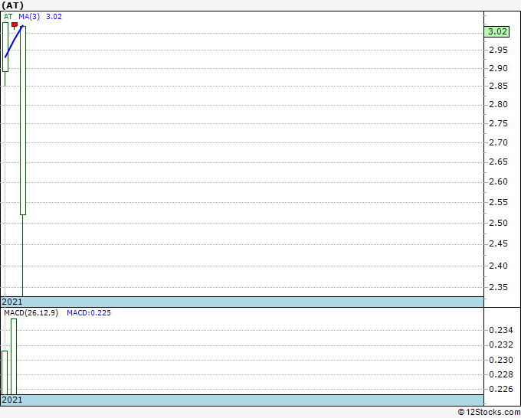Click the 12Stocks.com copyright text
Viewport: 521px width, 418px height.
pyautogui.click(x=489, y=412)
